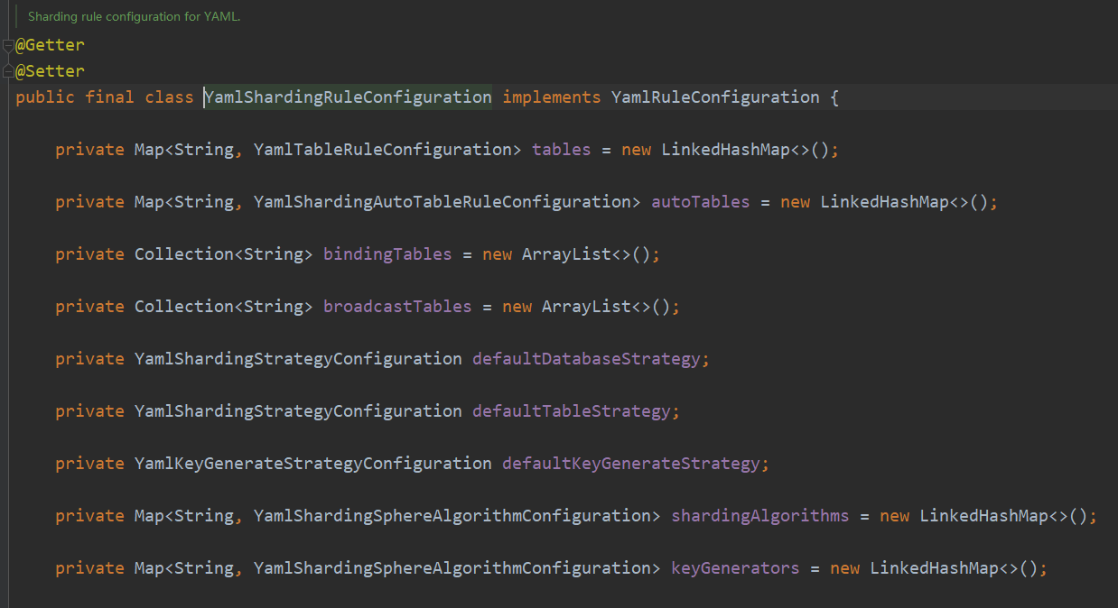Screen dimensions: 1118x608
Task: Click the 'Sharding rule configuration for YAML.' doc comment
Action: click(x=135, y=16)
